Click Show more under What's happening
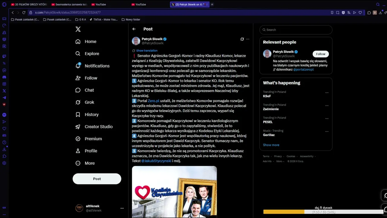387x218 pixels. [271, 145]
